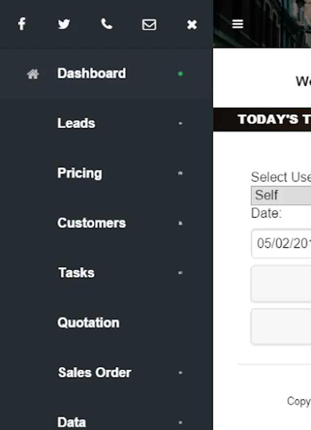Click the Twitter bird icon

64,24
